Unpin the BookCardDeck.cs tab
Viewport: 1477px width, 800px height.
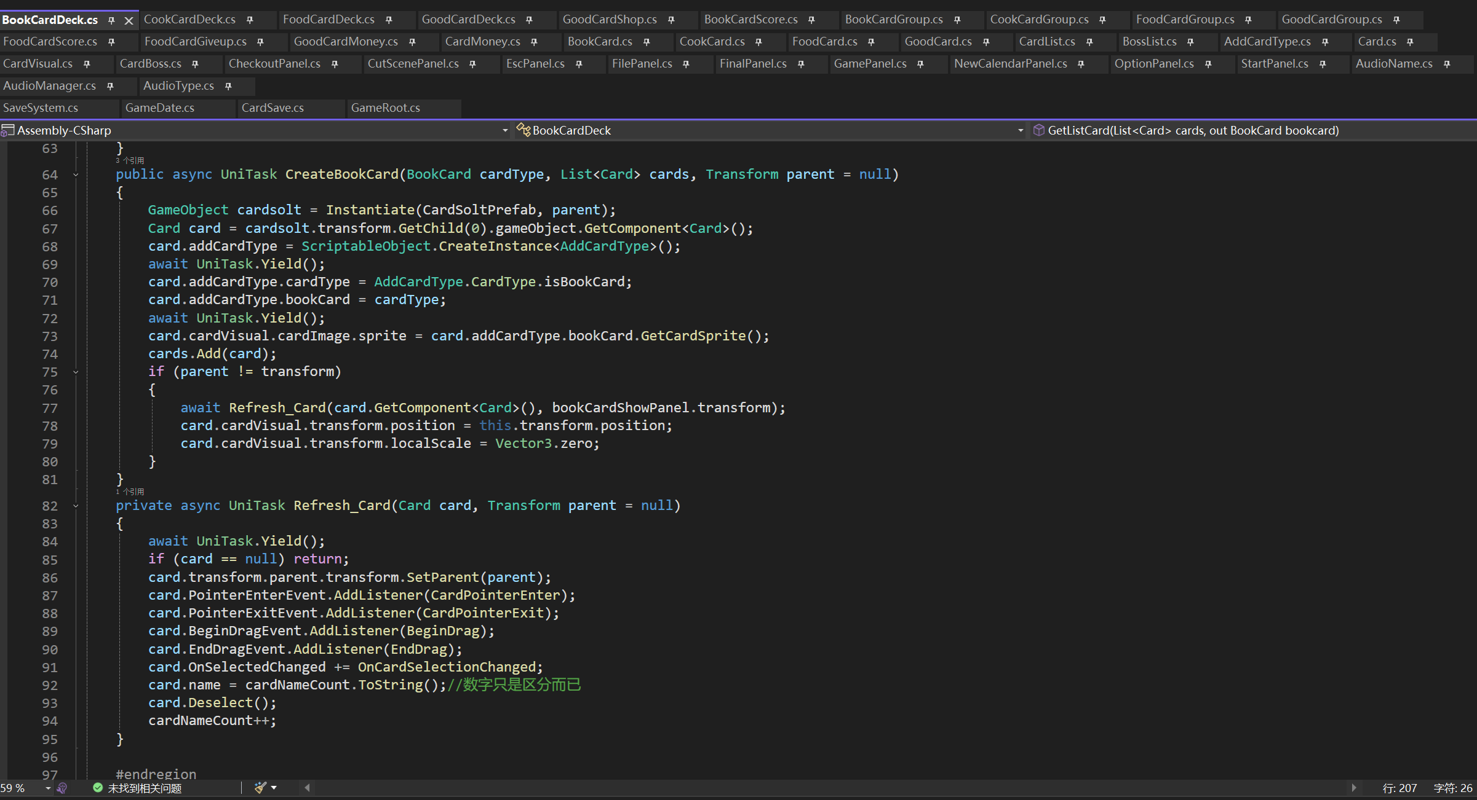tap(111, 20)
